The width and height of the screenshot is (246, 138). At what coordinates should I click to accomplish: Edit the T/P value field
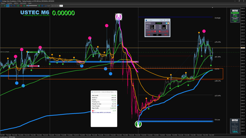click(164, 28)
